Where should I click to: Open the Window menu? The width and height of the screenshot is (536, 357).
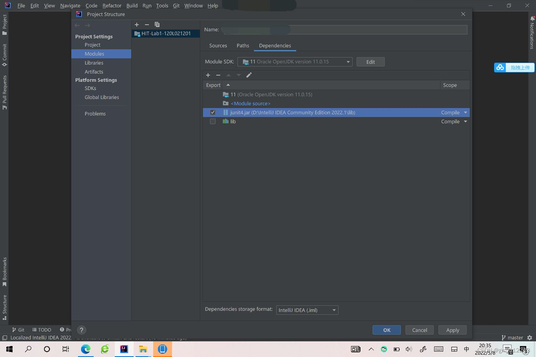click(x=194, y=5)
